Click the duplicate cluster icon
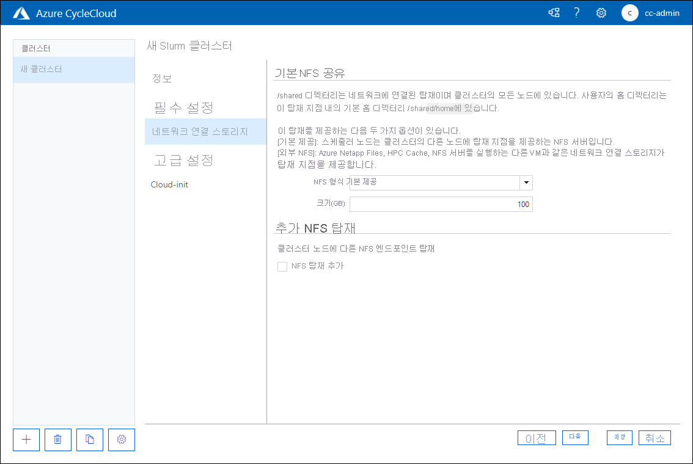 pos(89,440)
